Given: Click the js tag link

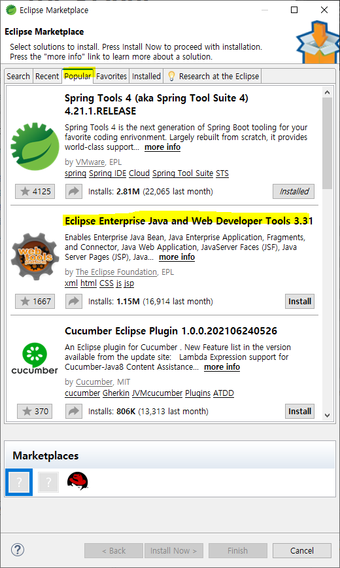Looking at the screenshot, I should [119, 283].
